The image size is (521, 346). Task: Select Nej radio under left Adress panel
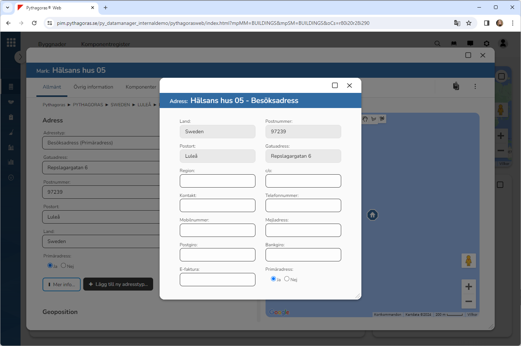tap(63, 266)
